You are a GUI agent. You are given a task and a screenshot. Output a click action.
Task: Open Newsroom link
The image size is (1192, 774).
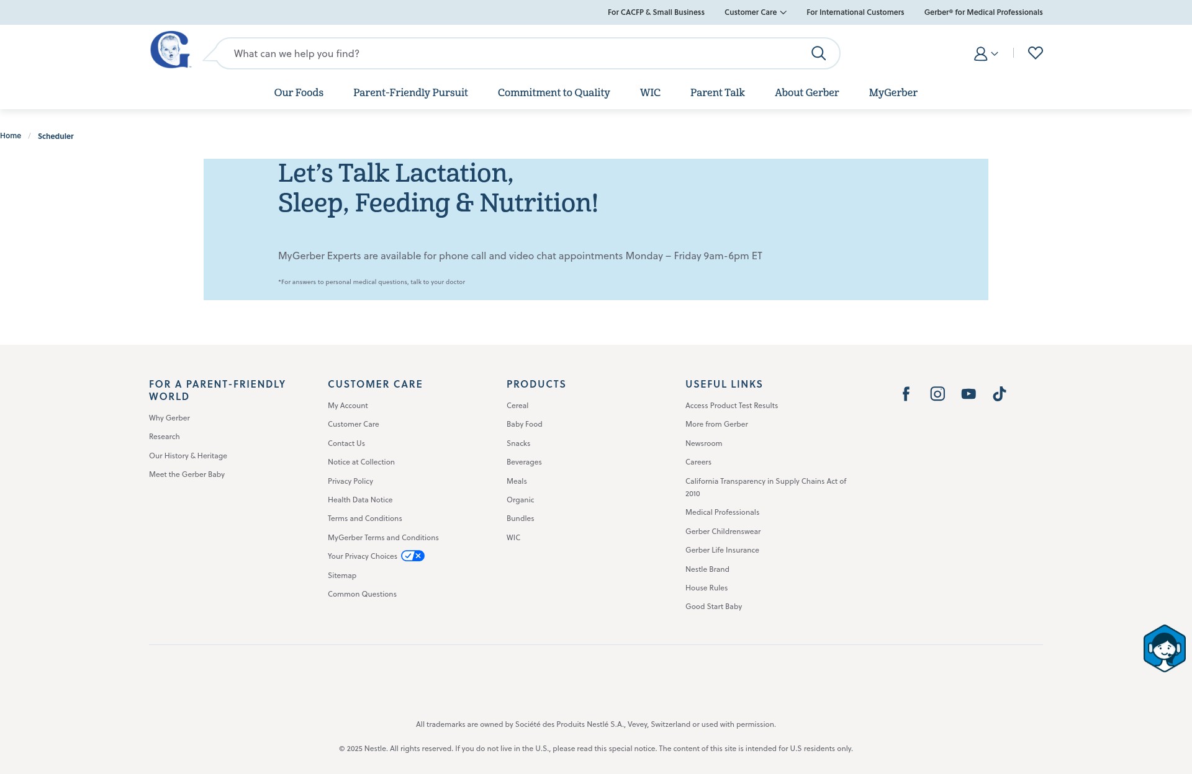point(703,443)
